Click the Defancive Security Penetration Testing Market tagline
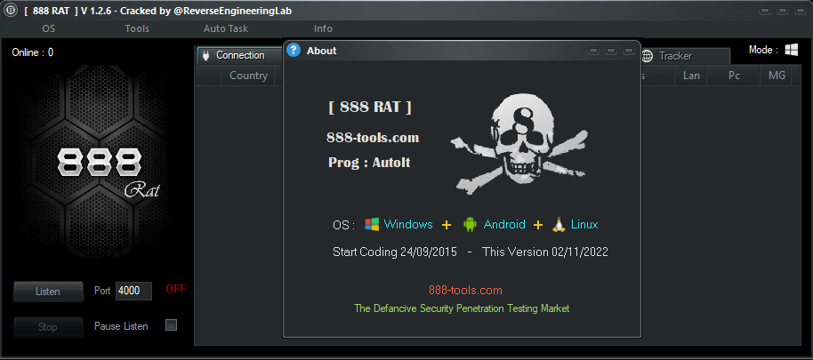 coord(462,308)
